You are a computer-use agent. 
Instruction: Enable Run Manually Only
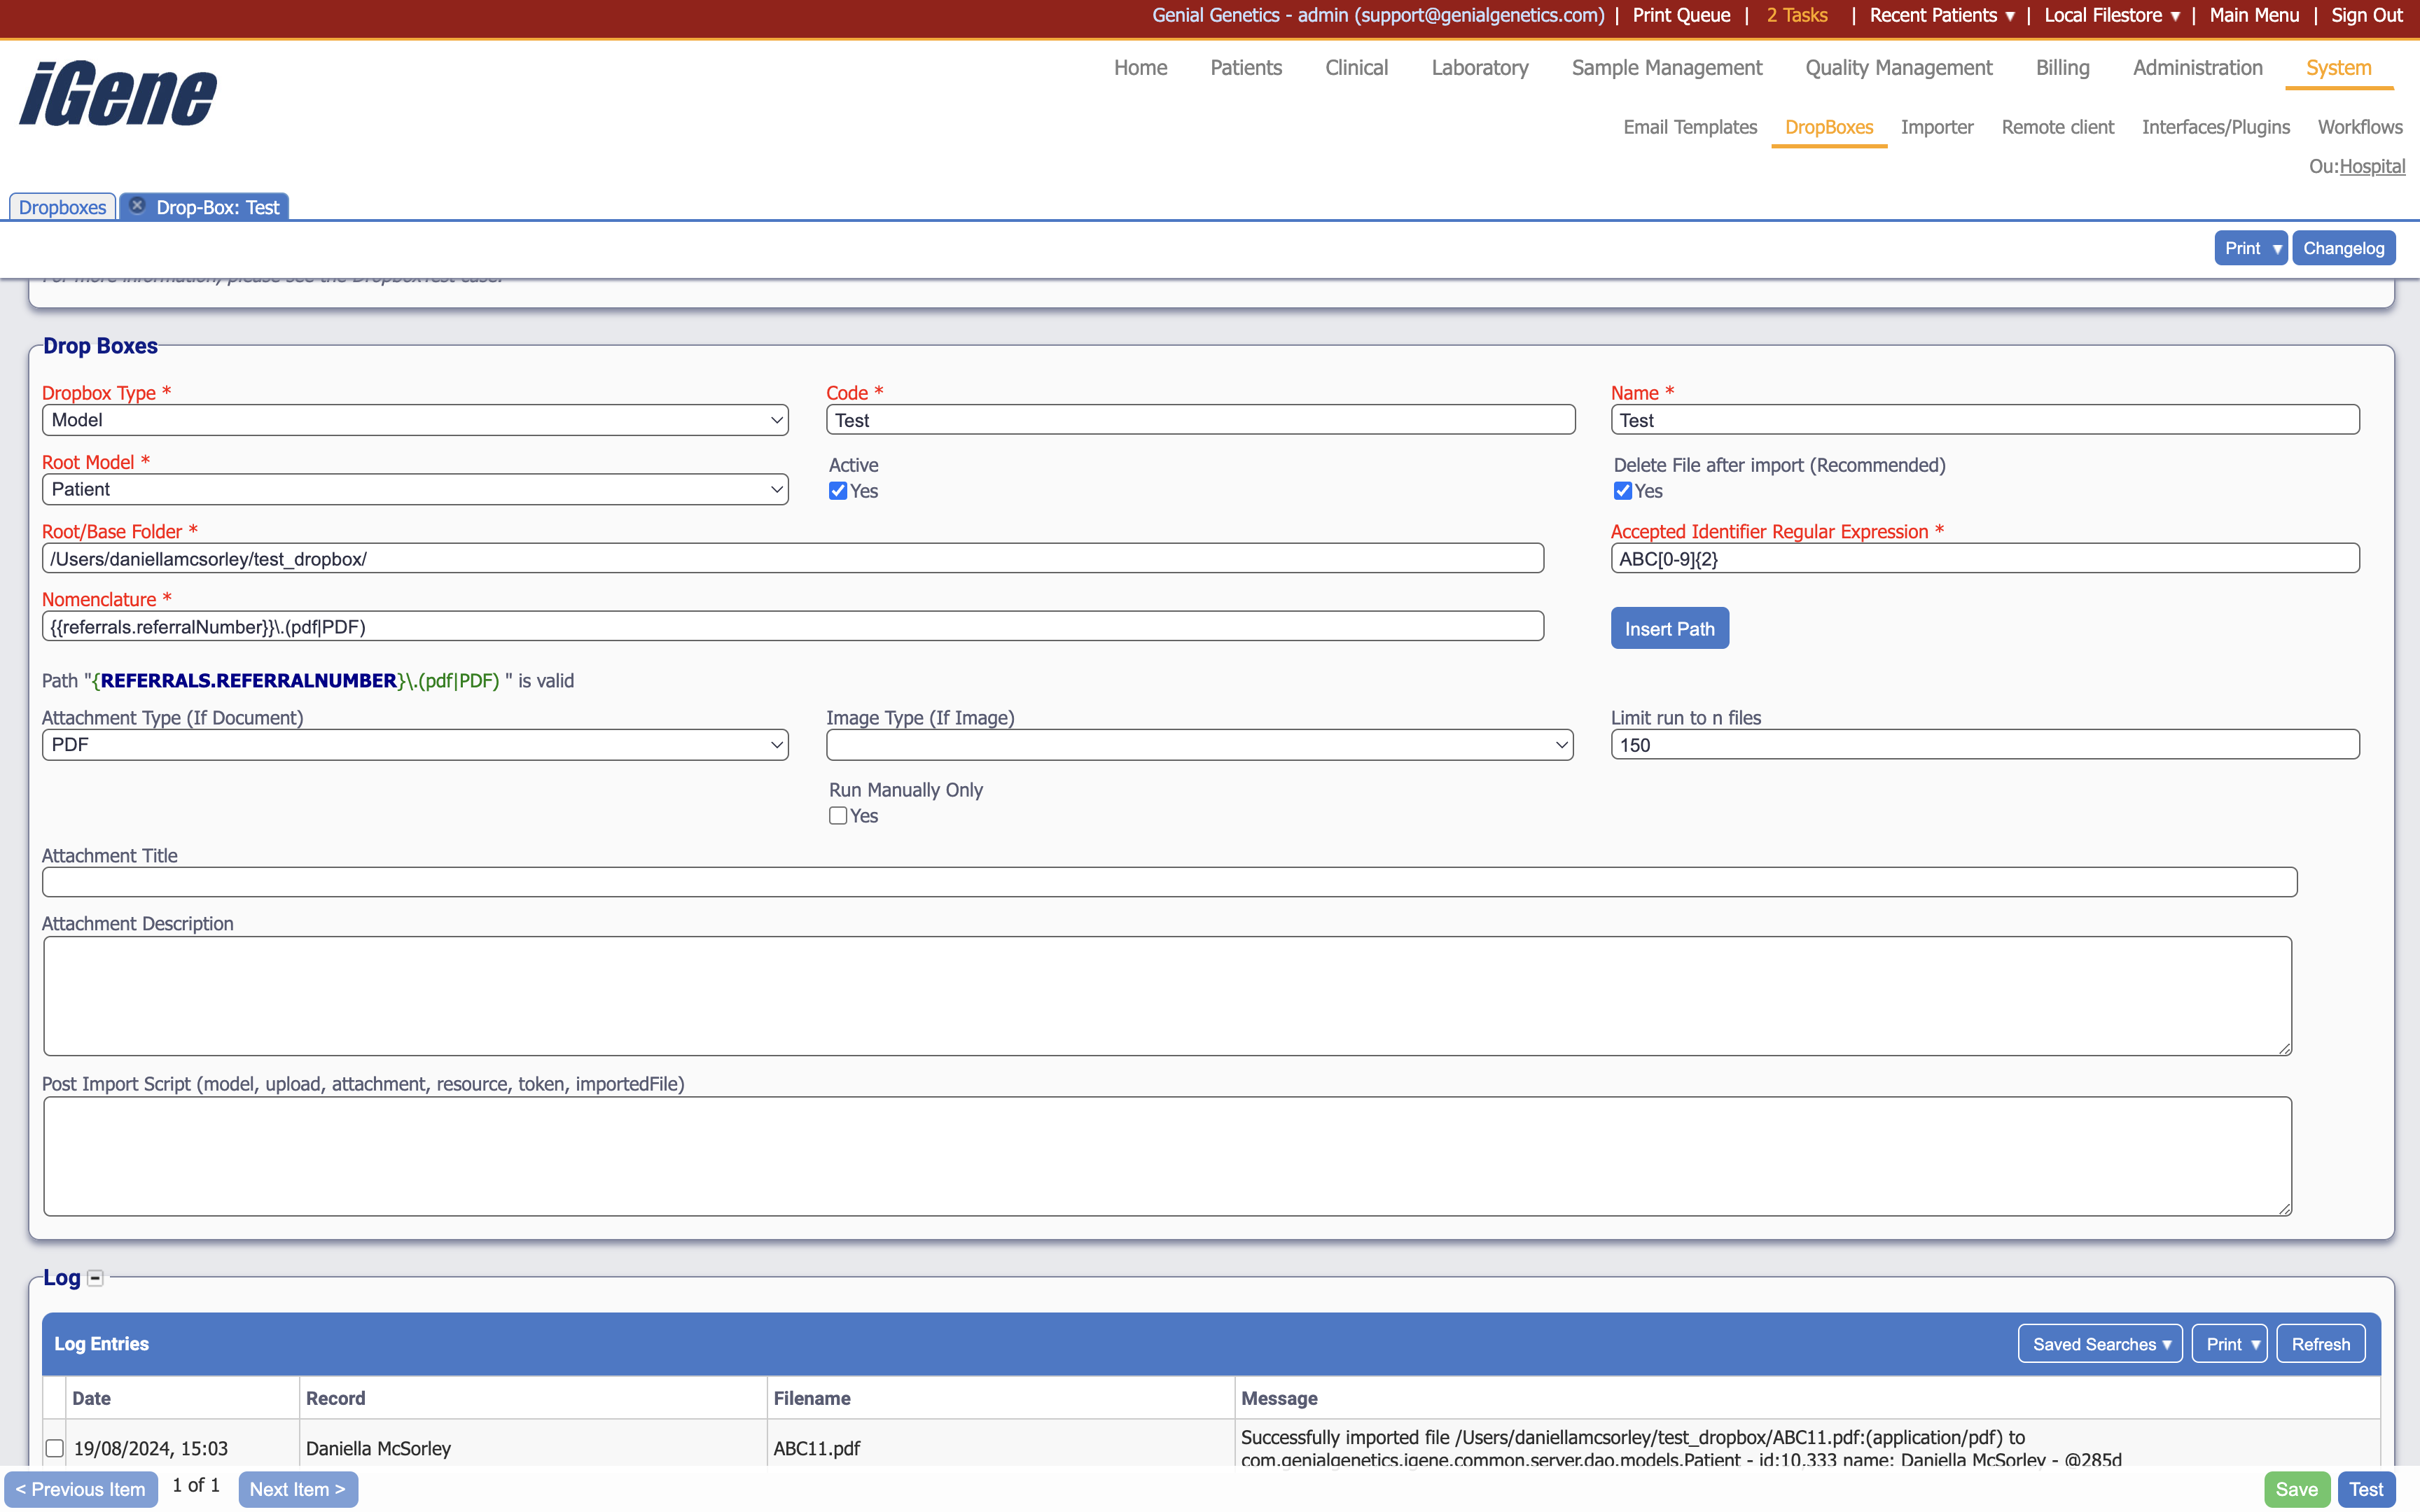[837, 815]
